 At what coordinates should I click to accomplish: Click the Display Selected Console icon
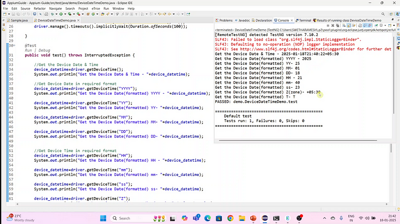click(381, 25)
